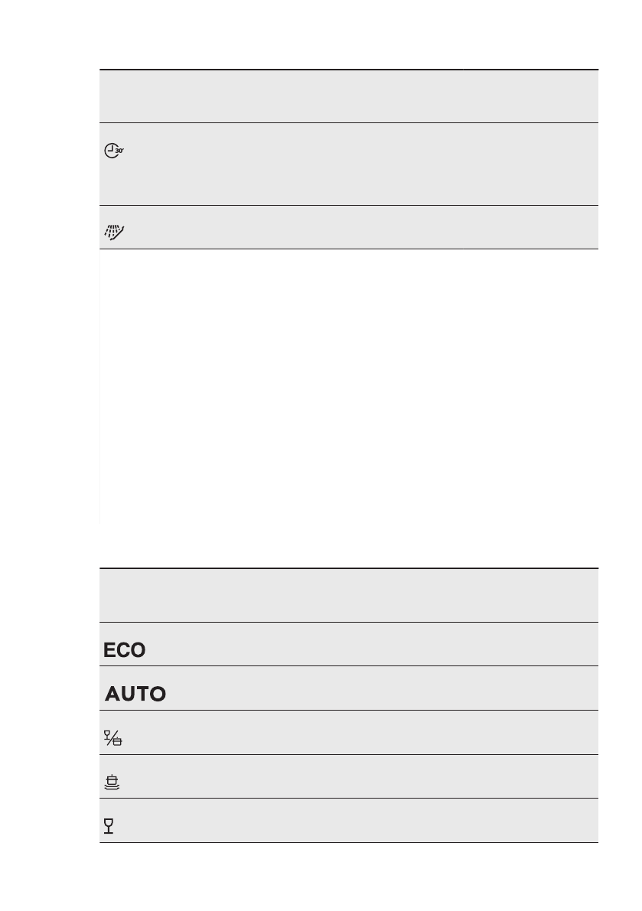Click the glass-and-pot mixed load icon

coord(113,739)
